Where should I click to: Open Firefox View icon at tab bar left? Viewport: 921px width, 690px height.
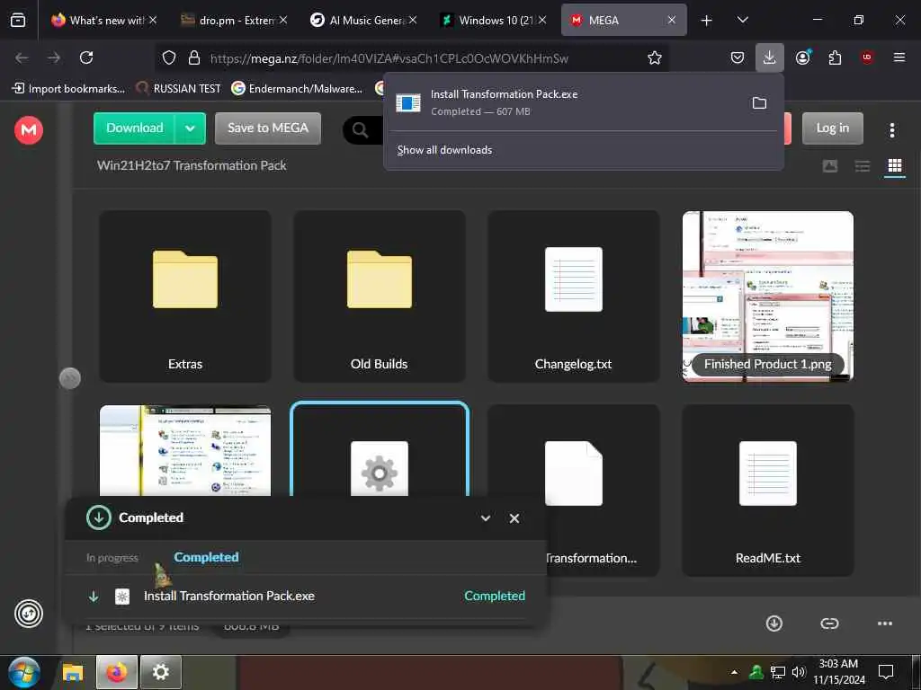click(18, 20)
